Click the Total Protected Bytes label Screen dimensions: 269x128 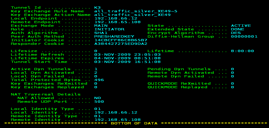[x=46, y=80]
